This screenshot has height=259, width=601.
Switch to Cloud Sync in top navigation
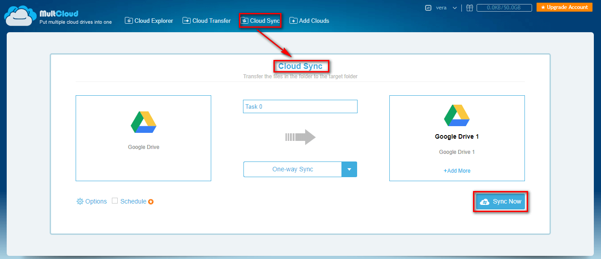pyautogui.click(x=260, y=21)
